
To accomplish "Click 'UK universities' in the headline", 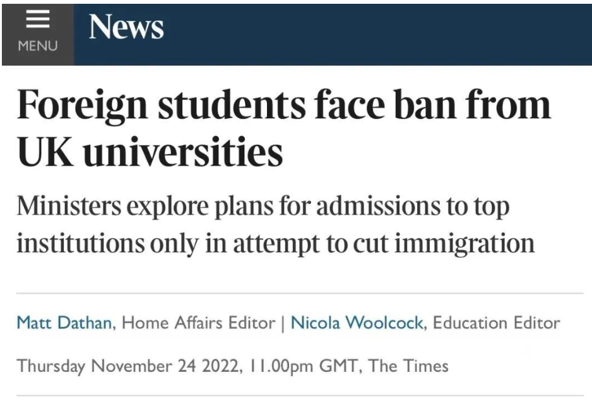I will (150, 151).
